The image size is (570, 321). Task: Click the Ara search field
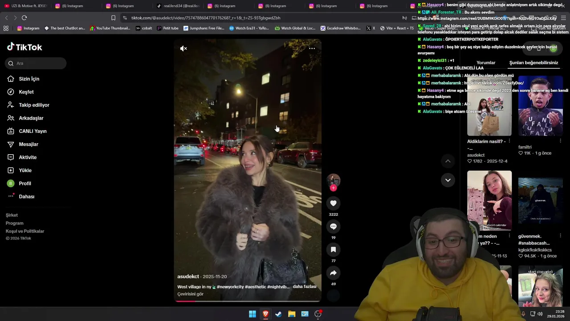[36, 63]
